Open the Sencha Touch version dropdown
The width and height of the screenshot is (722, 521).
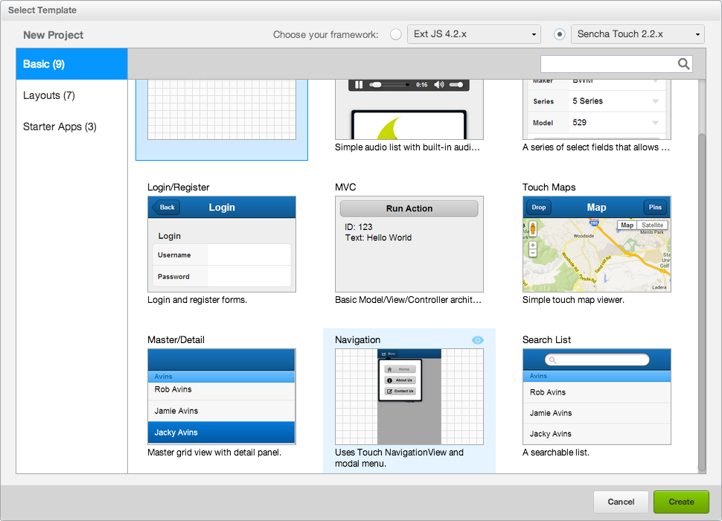point(697,33)
